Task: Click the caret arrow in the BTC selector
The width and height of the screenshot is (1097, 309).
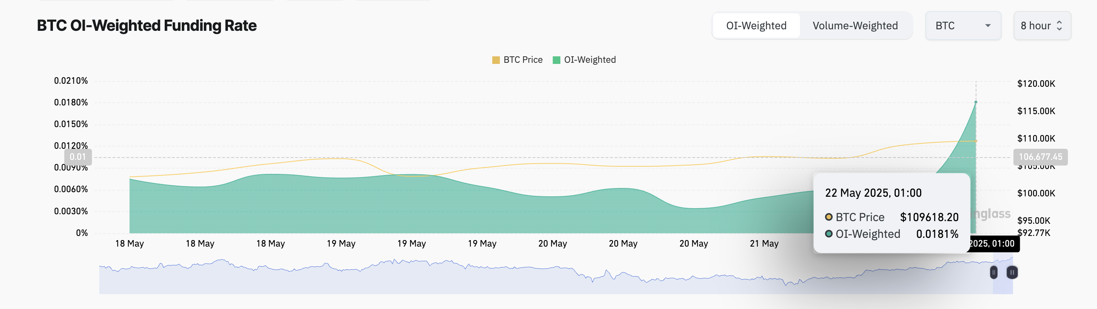Action: coord(988,25)
